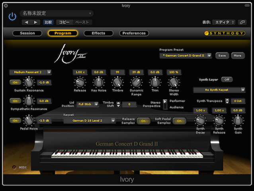Viewport: 254px width, 191px height.
Task: Open the エディタ view dropdown
Action: pyautogui.click(x=224, y=22)
